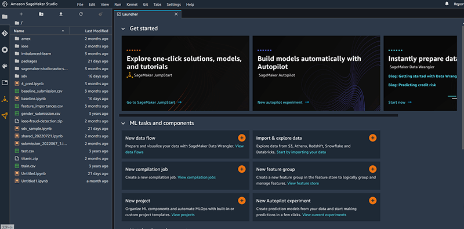Viewport: 464px width, 229px height.
Task: Open the palette-shaped sidebar icon
Action: 5,66
